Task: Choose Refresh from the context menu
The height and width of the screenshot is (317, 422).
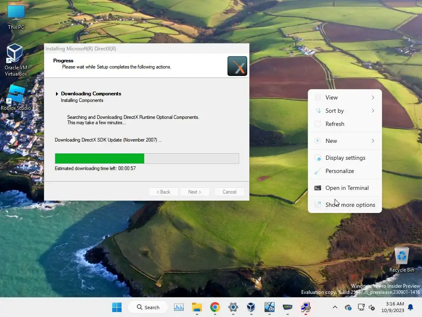Action: 345,124
